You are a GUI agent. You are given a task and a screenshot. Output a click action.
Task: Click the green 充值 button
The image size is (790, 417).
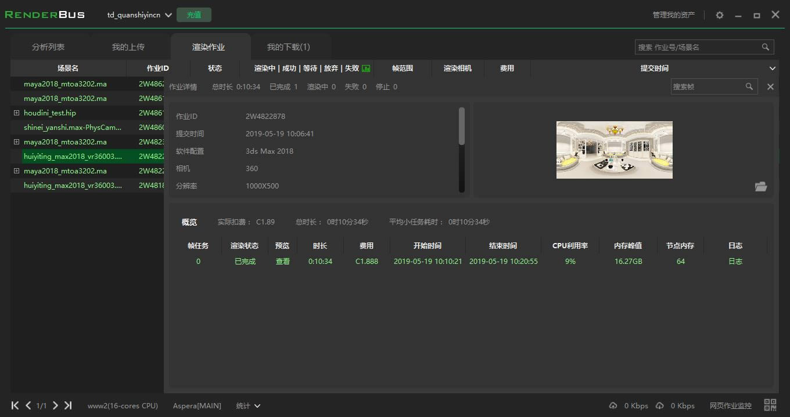(194, 15)
